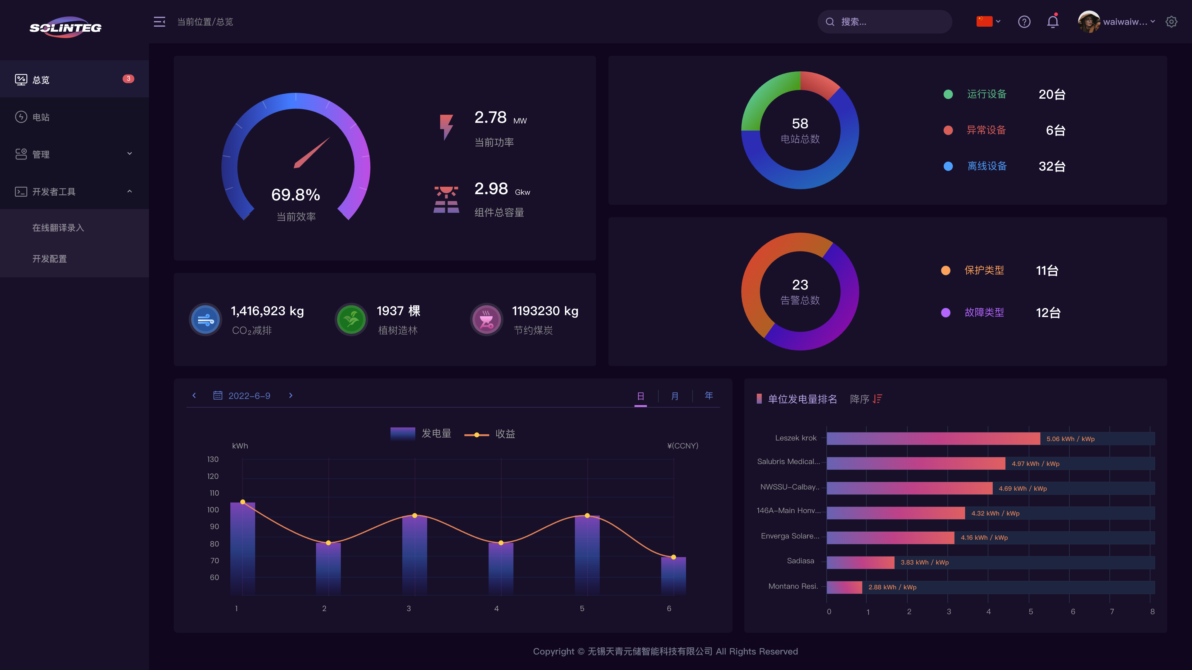Open 电站 in the sidebar

[x=41, y=117]
